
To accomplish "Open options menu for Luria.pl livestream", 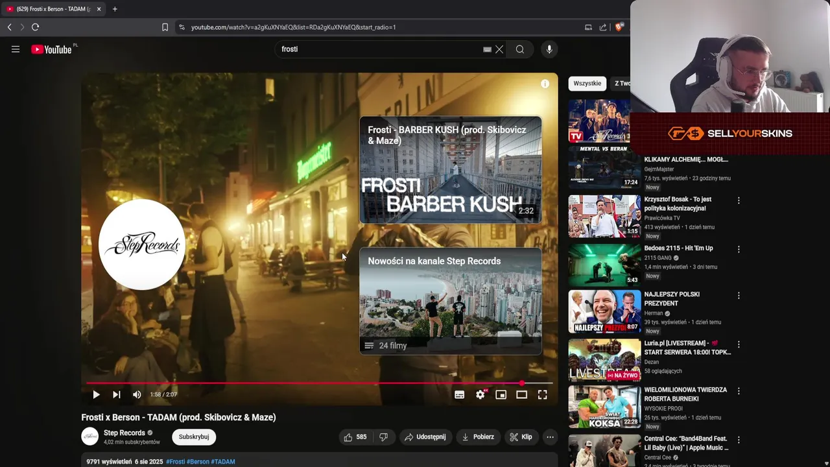I will click(739, 344).
